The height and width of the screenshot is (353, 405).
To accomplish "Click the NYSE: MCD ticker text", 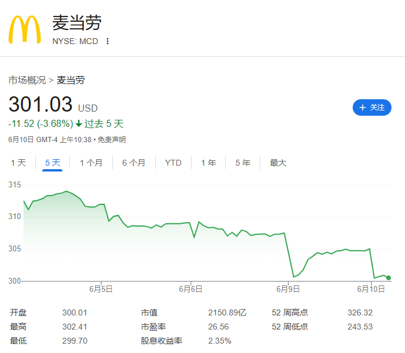I will click(x=75, y=41).
